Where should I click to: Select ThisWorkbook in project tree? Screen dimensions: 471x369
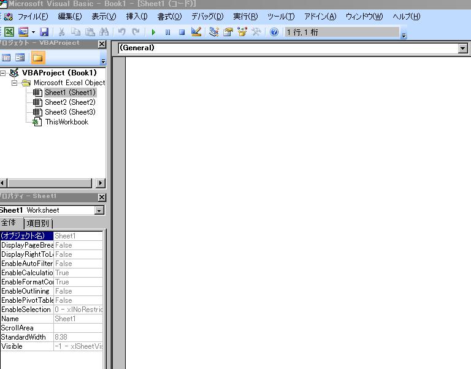[x=67, y=122]
